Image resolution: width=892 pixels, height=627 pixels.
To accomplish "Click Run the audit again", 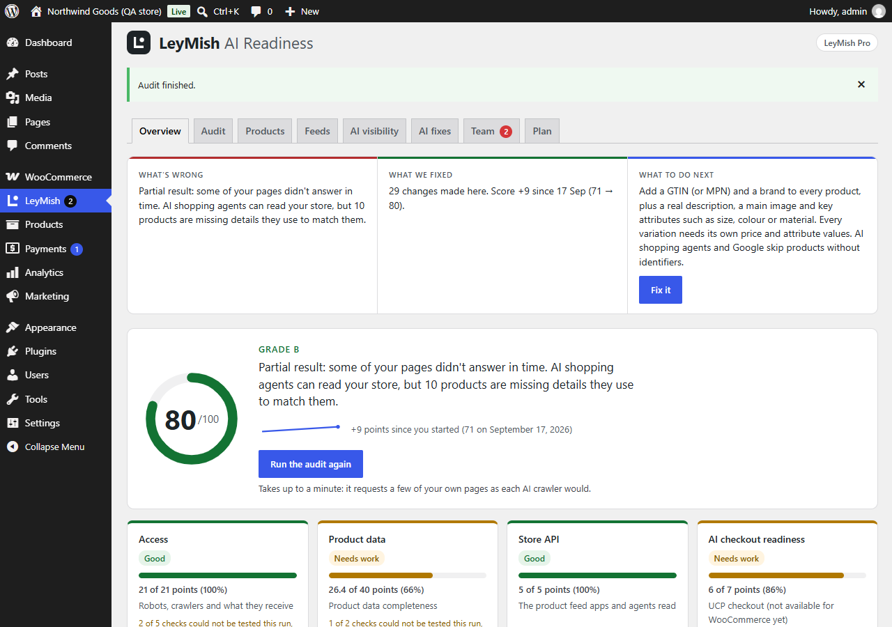I will tap(311, 464).
